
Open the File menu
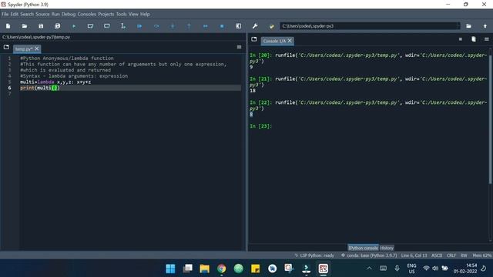click(5, 14)
